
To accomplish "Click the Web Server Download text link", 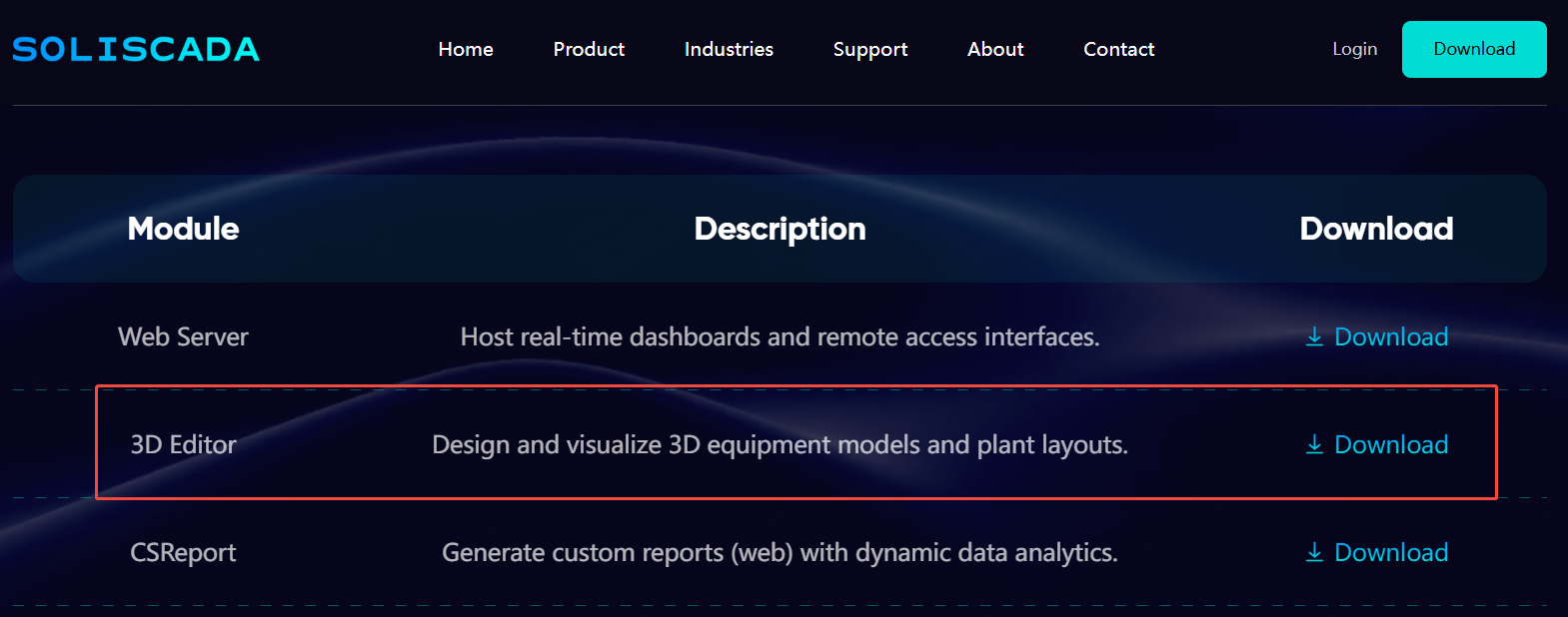I will click(x=1390, y=336).
